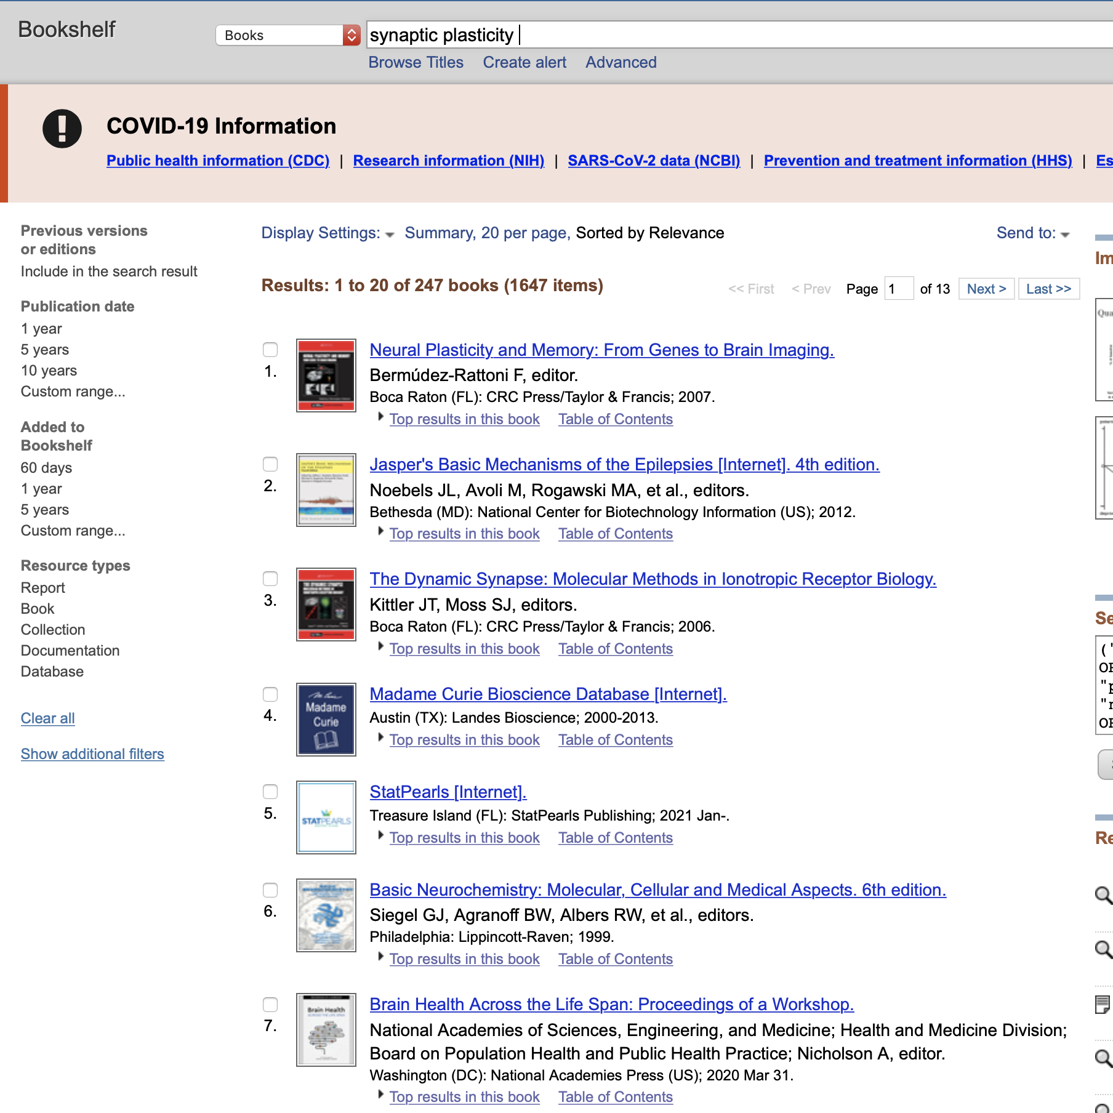Open StatPearls [Internet] title link
1113x1113 pixels.
[x=448, y=792]
